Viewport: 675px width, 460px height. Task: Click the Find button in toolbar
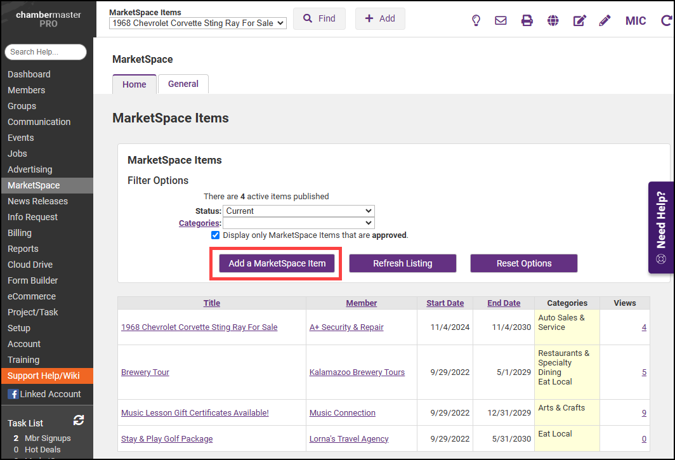pyautogui.click(x=319, y=18)
